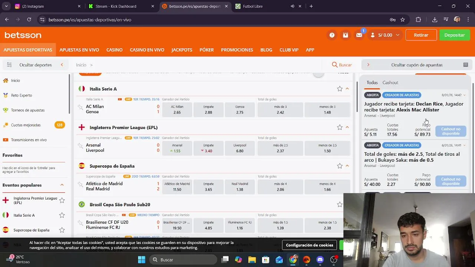The height and width of the screenshot is (267, 475).
Task: Select Liverpool 6.80 odds
Action: [x=240, y=148]
